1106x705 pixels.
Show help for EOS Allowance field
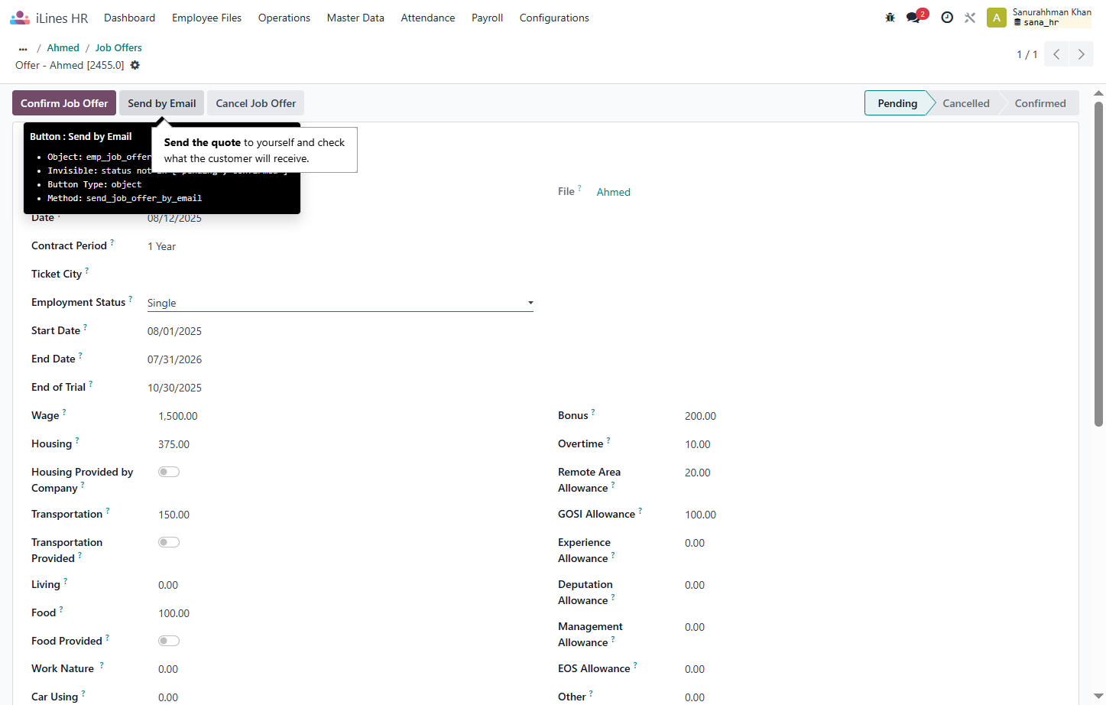[635, 664]
